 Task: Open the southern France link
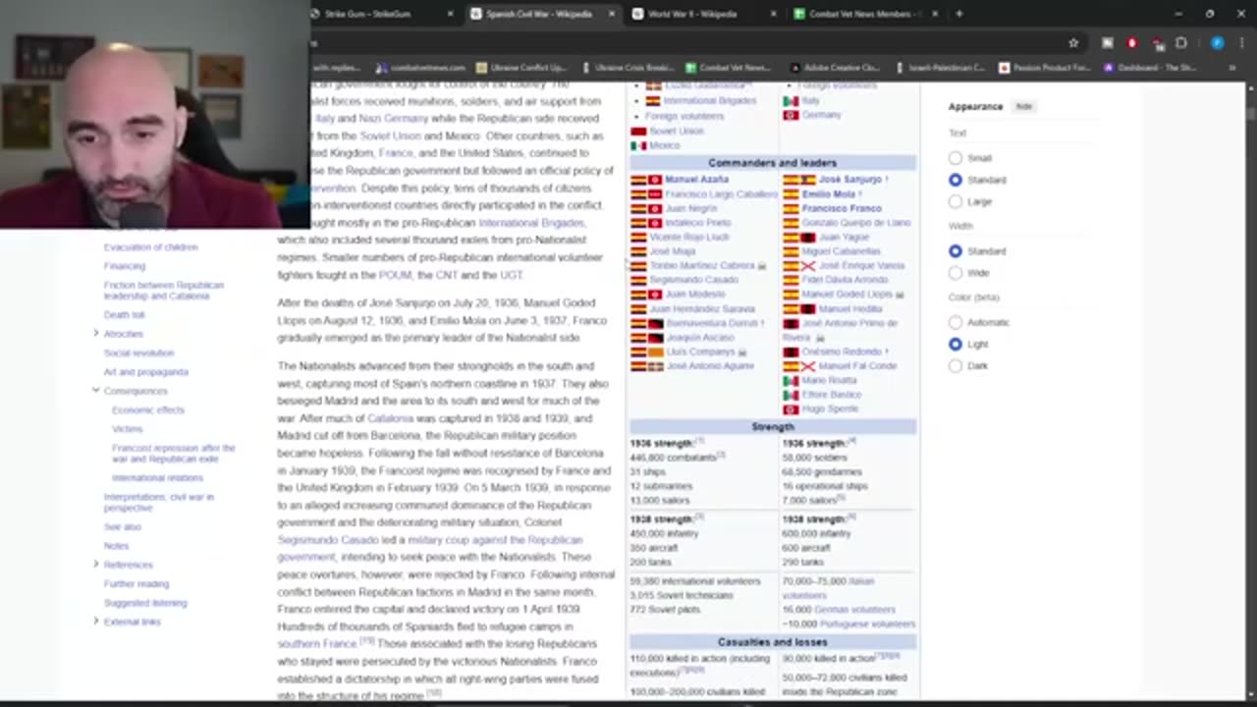point(316,644)
